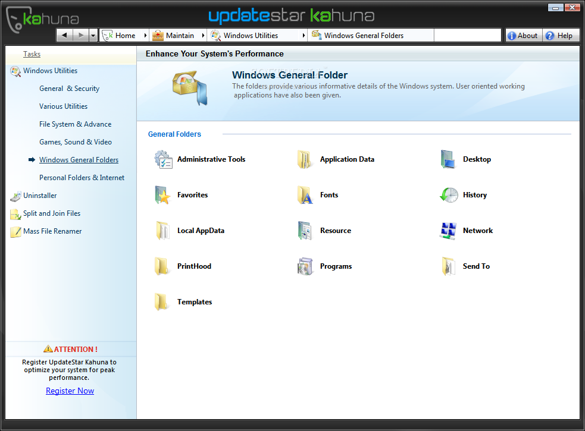Screen dimensions: 585x431
Task: Select Personal Folders & Internet in sidebar
Action: [82, 178]
